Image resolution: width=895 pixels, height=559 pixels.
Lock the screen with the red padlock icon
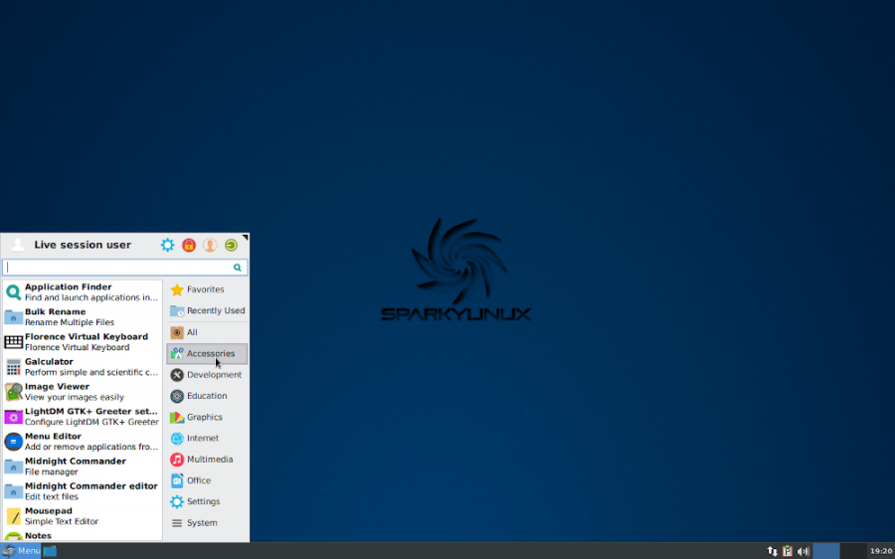(x=189, y=245)
